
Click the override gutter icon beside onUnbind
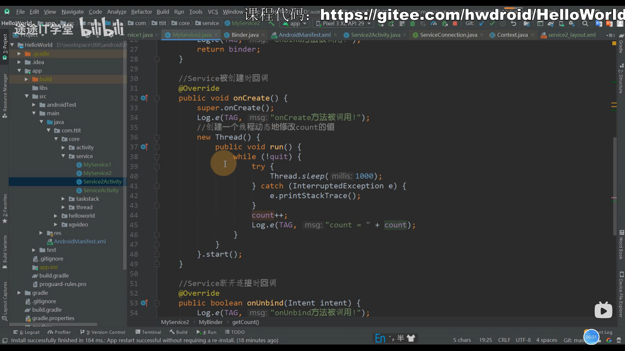point(144,303)
